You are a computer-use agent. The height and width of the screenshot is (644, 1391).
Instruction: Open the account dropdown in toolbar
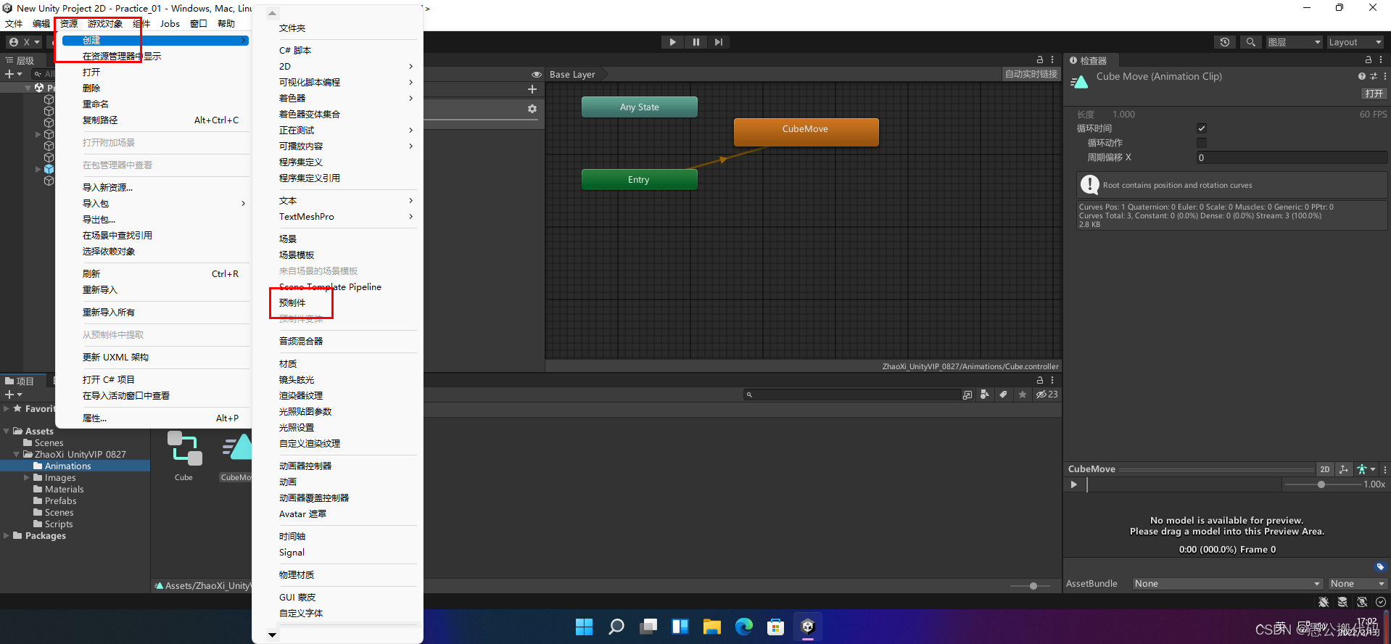click(24, 42)
